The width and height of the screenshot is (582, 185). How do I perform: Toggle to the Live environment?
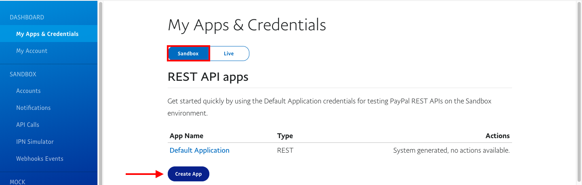pyautogui.click(x=229, y=53)
